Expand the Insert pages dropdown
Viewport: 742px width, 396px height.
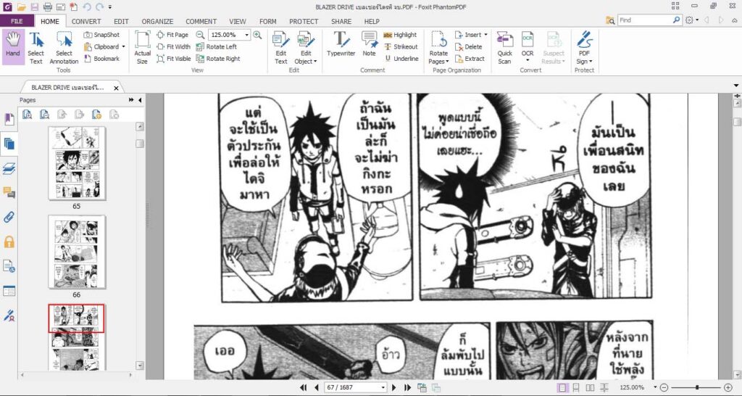click(485, 35)
